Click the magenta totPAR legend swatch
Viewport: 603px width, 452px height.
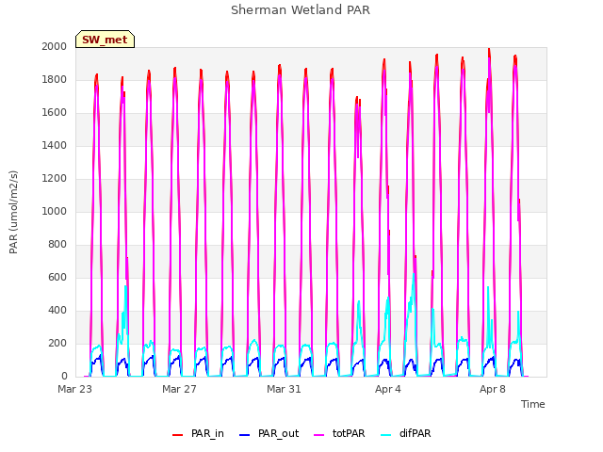click(x=319, y=435)
